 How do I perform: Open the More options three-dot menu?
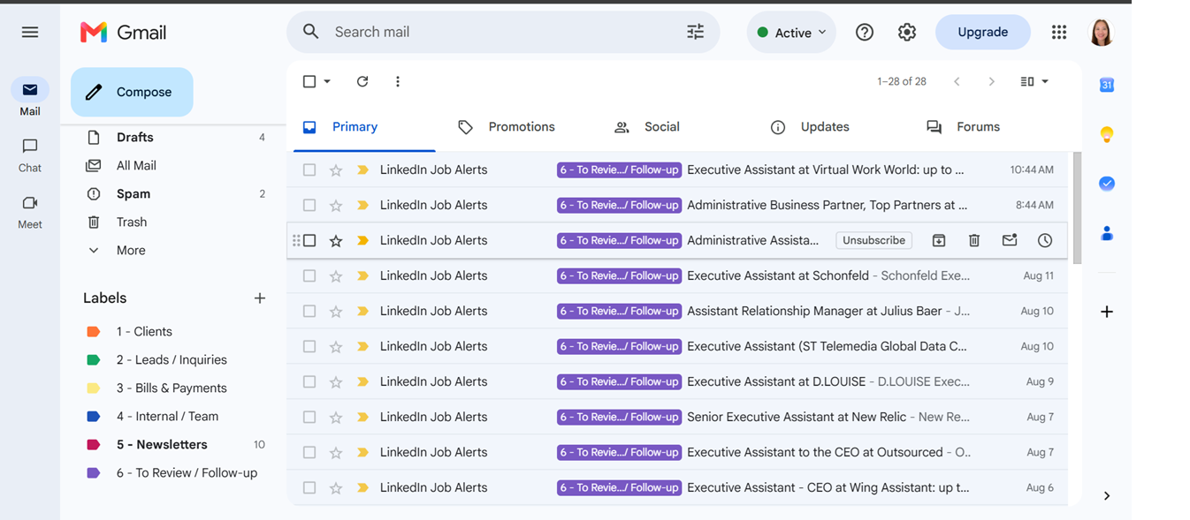pyautogui.click(x=398, y=81)
